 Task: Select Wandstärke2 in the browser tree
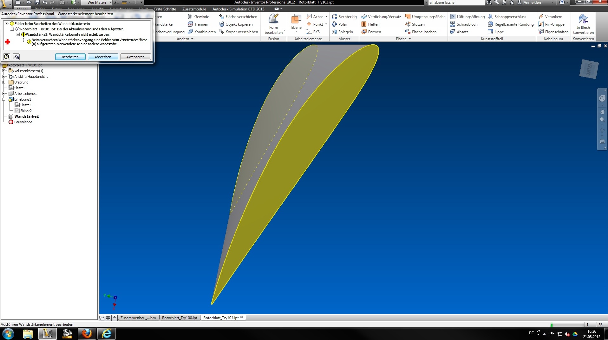pos(27,116)
